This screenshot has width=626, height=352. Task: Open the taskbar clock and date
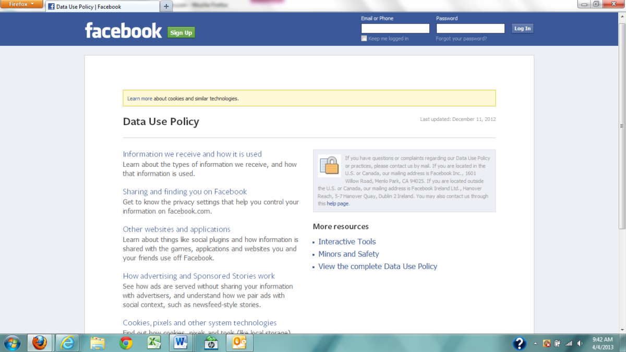[602, 343]
